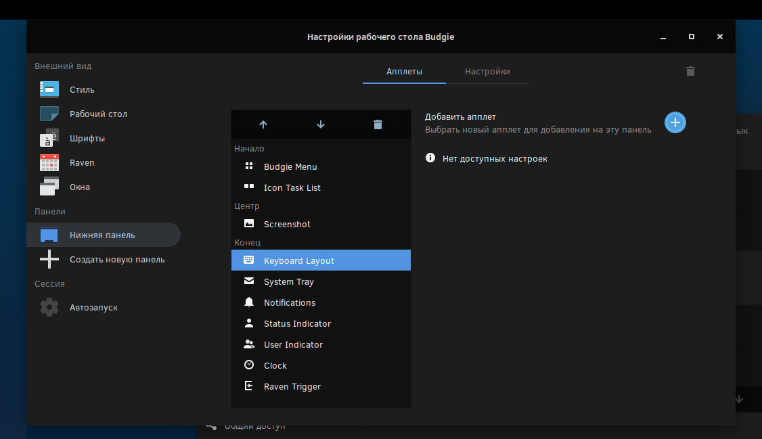Minimize the Budgie settings window

663,37
